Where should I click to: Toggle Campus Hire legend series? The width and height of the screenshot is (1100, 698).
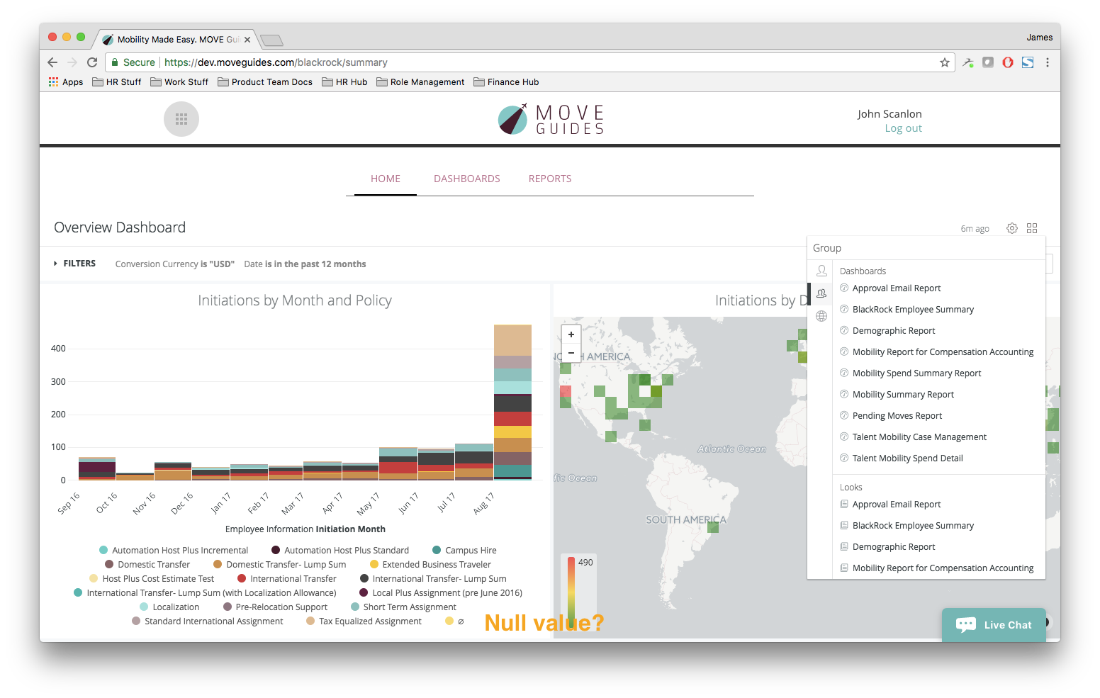click(471, 551)
